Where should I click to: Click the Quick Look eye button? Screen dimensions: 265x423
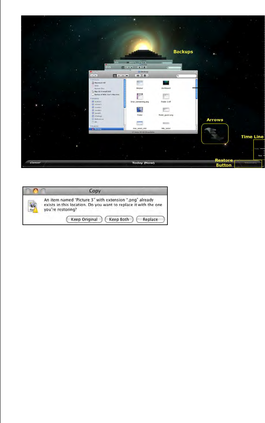pos(138,76)
